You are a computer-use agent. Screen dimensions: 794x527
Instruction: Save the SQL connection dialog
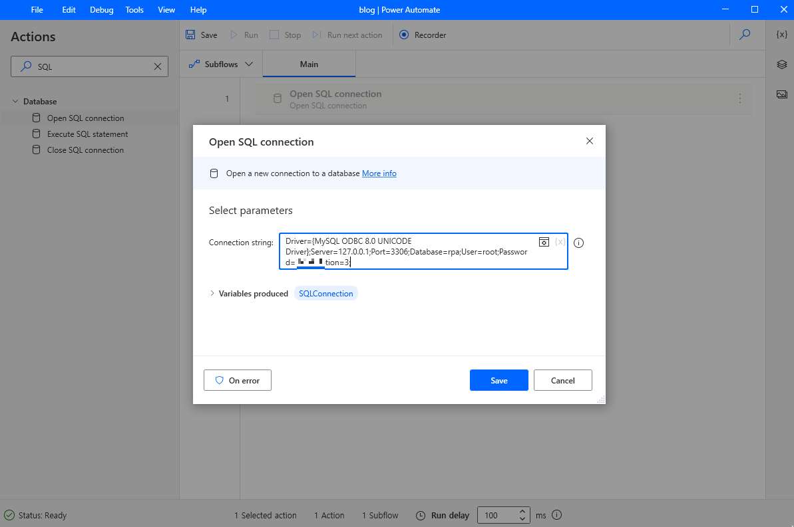click(x=498, y=380)
